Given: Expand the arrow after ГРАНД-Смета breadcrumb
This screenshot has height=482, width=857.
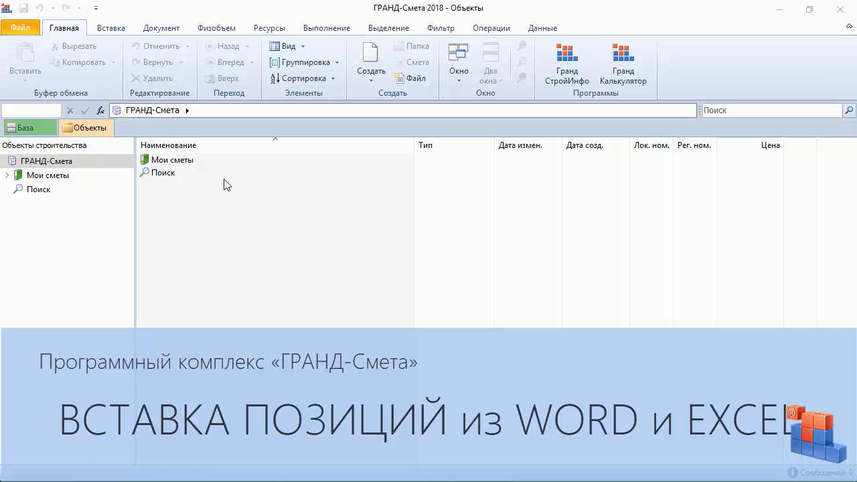Looking at the screenshot, I should (187, 110).
